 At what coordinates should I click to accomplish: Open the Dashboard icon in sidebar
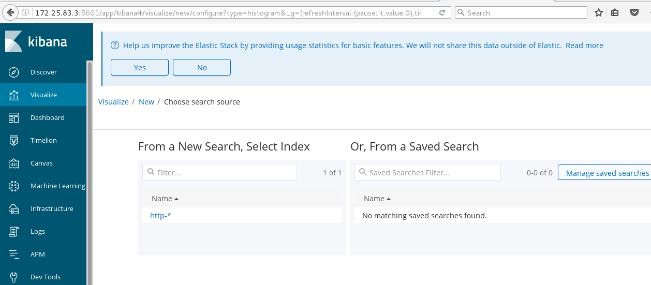click(14, 117)
